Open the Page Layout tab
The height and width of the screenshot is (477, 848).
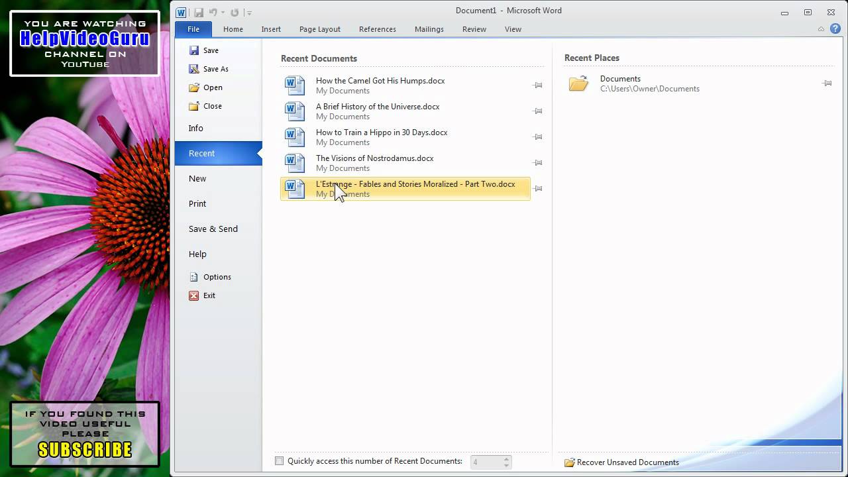coord(320,29)
